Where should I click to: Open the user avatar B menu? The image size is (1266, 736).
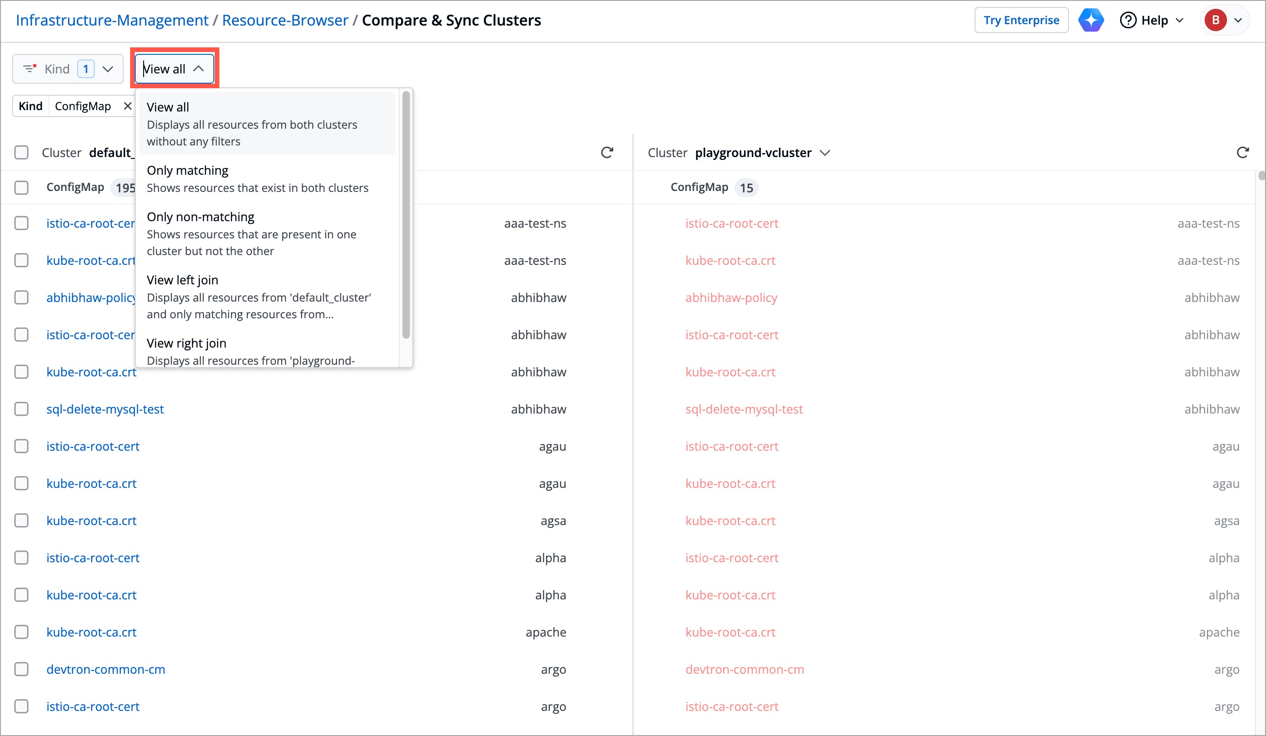(x=1215, y=20)
